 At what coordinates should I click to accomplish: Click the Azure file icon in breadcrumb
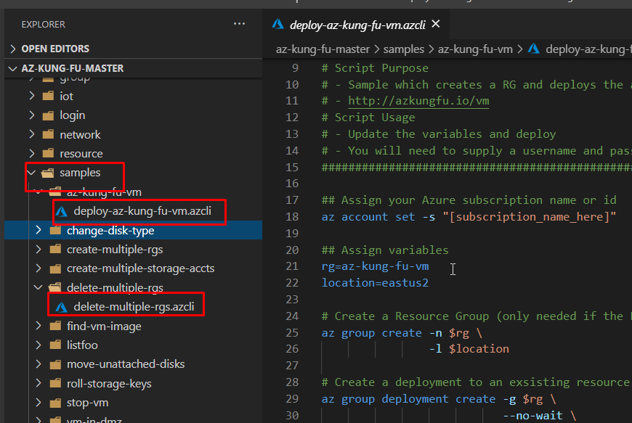point(534,49)
